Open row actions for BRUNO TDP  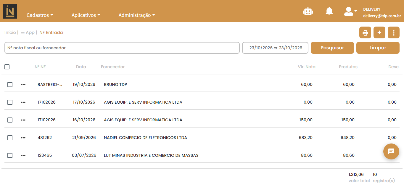pos(23,85)
